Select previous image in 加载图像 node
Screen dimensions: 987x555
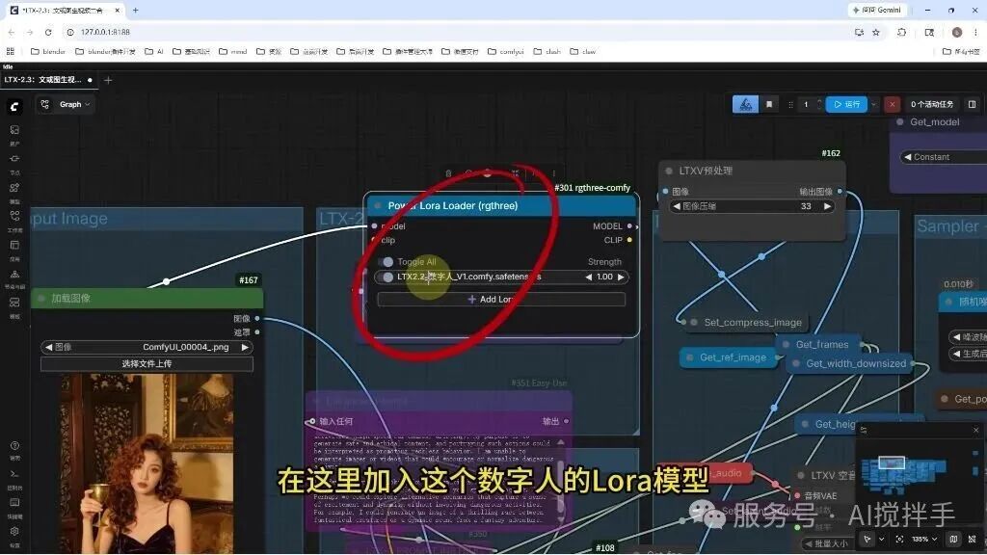coord(48,347)
